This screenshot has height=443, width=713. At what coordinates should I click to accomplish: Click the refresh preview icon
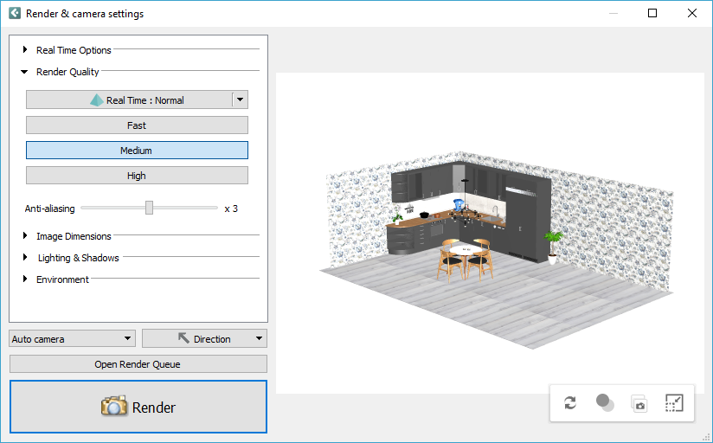pos(570,403)
